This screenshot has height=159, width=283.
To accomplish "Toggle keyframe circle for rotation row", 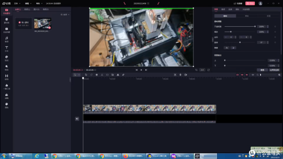I will (x=275, y=42).
